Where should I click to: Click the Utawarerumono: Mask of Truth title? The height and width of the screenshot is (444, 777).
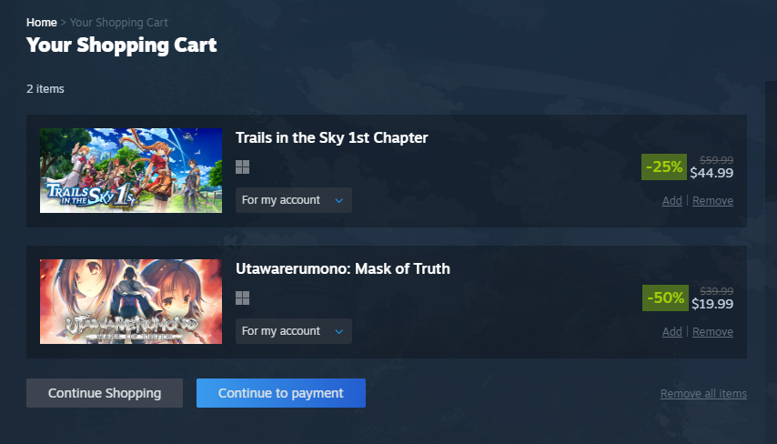(343, 268)
